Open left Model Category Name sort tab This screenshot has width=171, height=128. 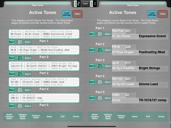click(9, 117)
